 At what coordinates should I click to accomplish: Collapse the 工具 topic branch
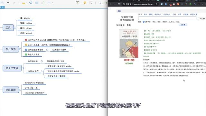click(15, 28)
